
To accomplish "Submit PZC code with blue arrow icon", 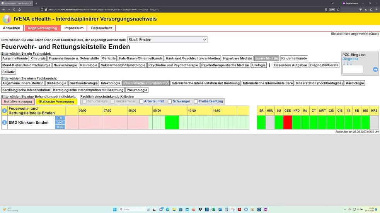I will (x=375, y=70).
